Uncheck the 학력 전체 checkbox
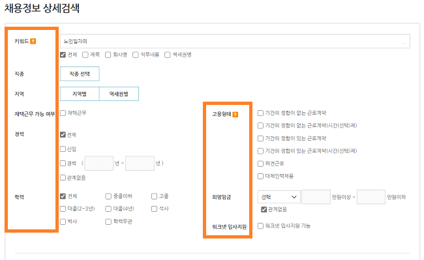The image size is (424, 260). [63, 196]
